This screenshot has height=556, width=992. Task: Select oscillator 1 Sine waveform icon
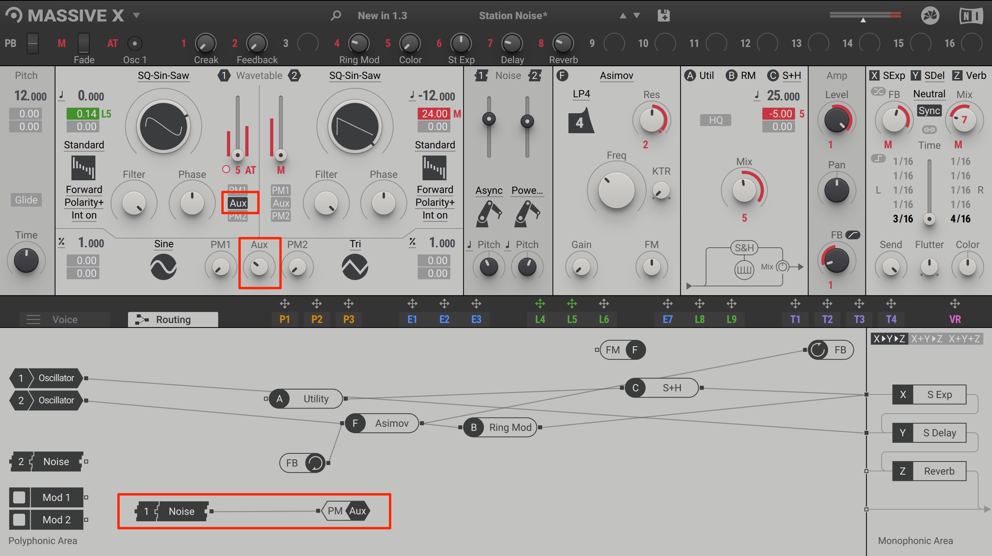tap(164, 267)
